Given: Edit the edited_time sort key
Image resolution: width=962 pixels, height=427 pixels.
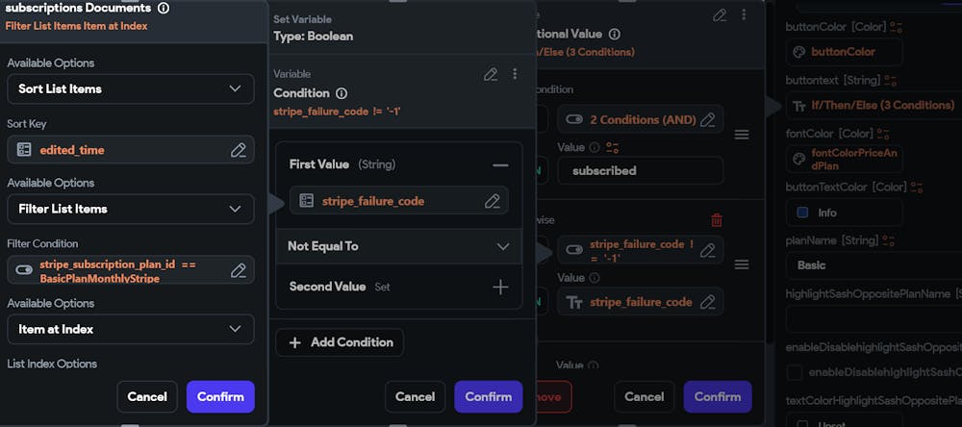Looking at the screenshot, I should (238, 150).
